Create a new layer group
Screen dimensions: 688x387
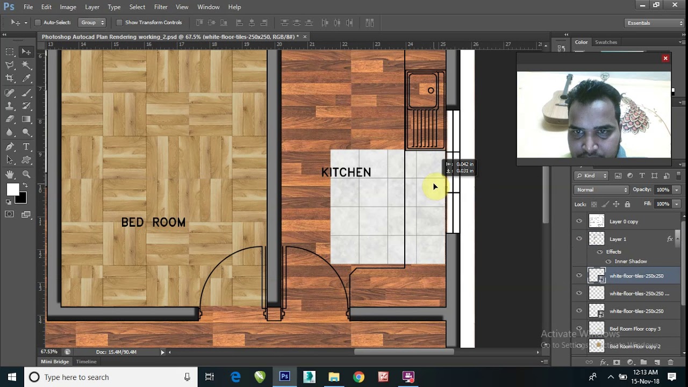(x=643, y=362)
